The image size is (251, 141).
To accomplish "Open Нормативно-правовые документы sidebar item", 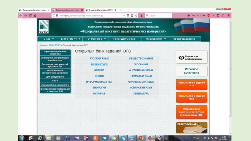I will (55, 52).
